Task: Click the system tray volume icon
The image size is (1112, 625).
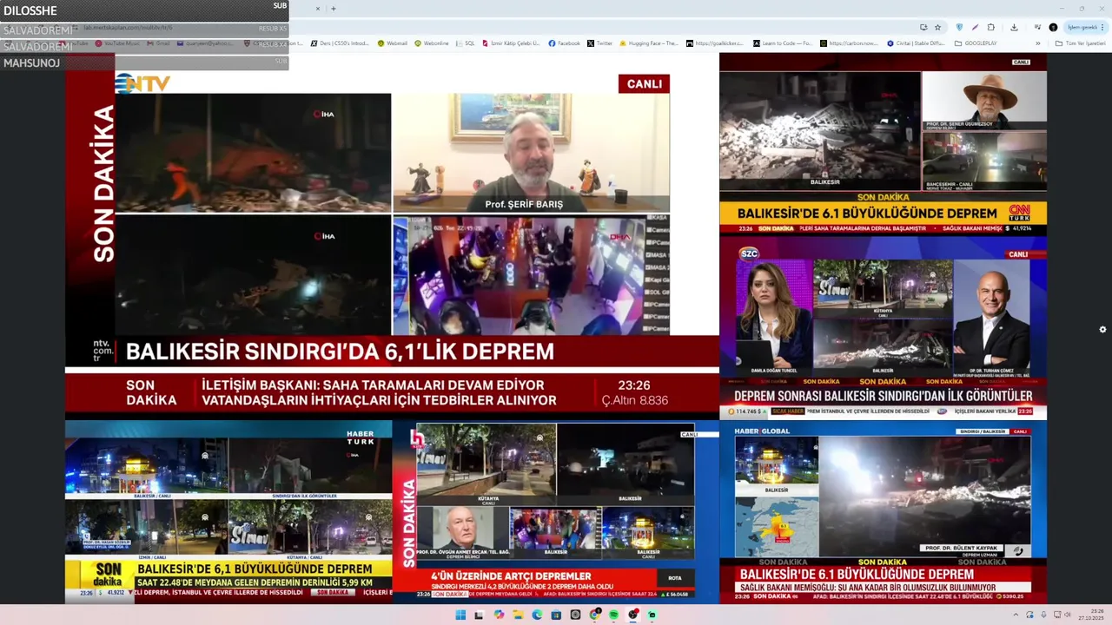Action: coord(1068,615)
